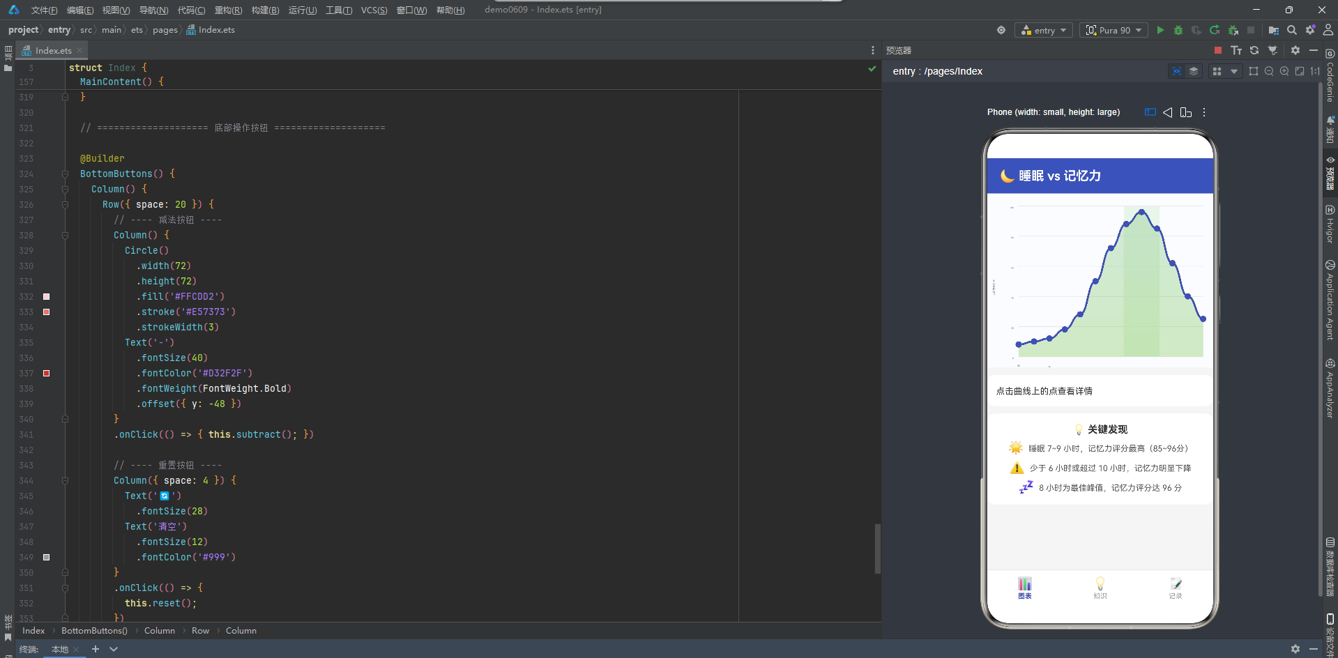This screenshot has height=658, width=1338.
Task: Open IDE settings gear in top toolbar
Action: pos(1310,30)
